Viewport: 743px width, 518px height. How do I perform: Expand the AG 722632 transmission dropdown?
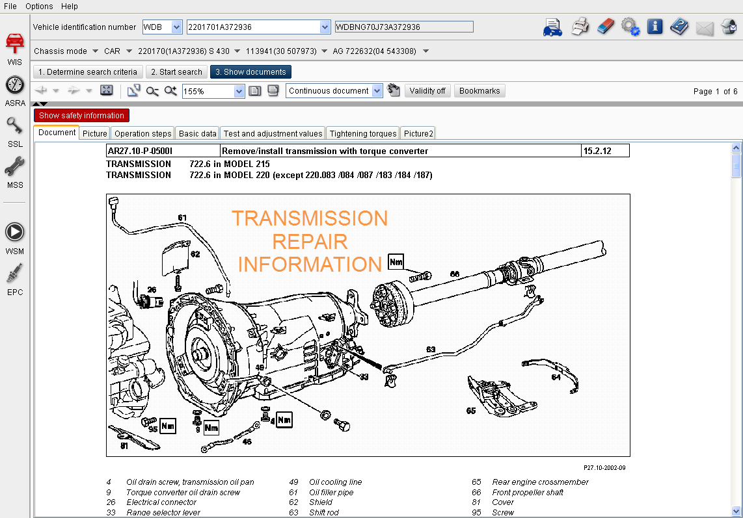point(426,51)
